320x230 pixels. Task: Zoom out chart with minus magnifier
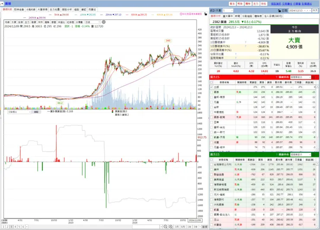pos(166,227)
